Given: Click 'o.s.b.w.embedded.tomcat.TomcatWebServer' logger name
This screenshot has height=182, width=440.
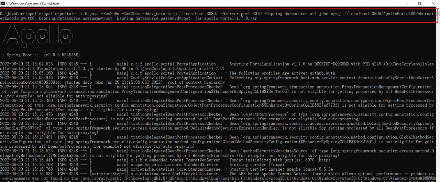Looking at the screenshot, I should click(175, 160).
